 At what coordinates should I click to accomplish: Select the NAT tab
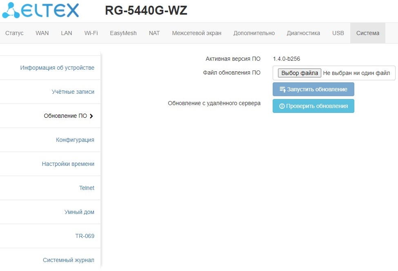pos(154,33)
